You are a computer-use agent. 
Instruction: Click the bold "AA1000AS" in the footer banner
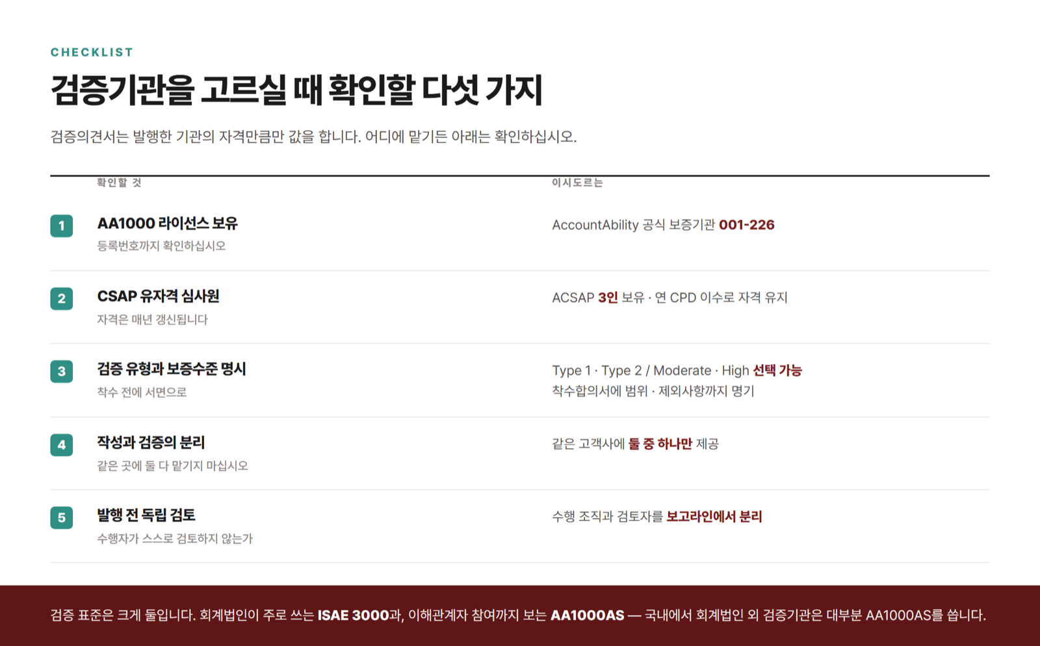[x=588, y=615]
